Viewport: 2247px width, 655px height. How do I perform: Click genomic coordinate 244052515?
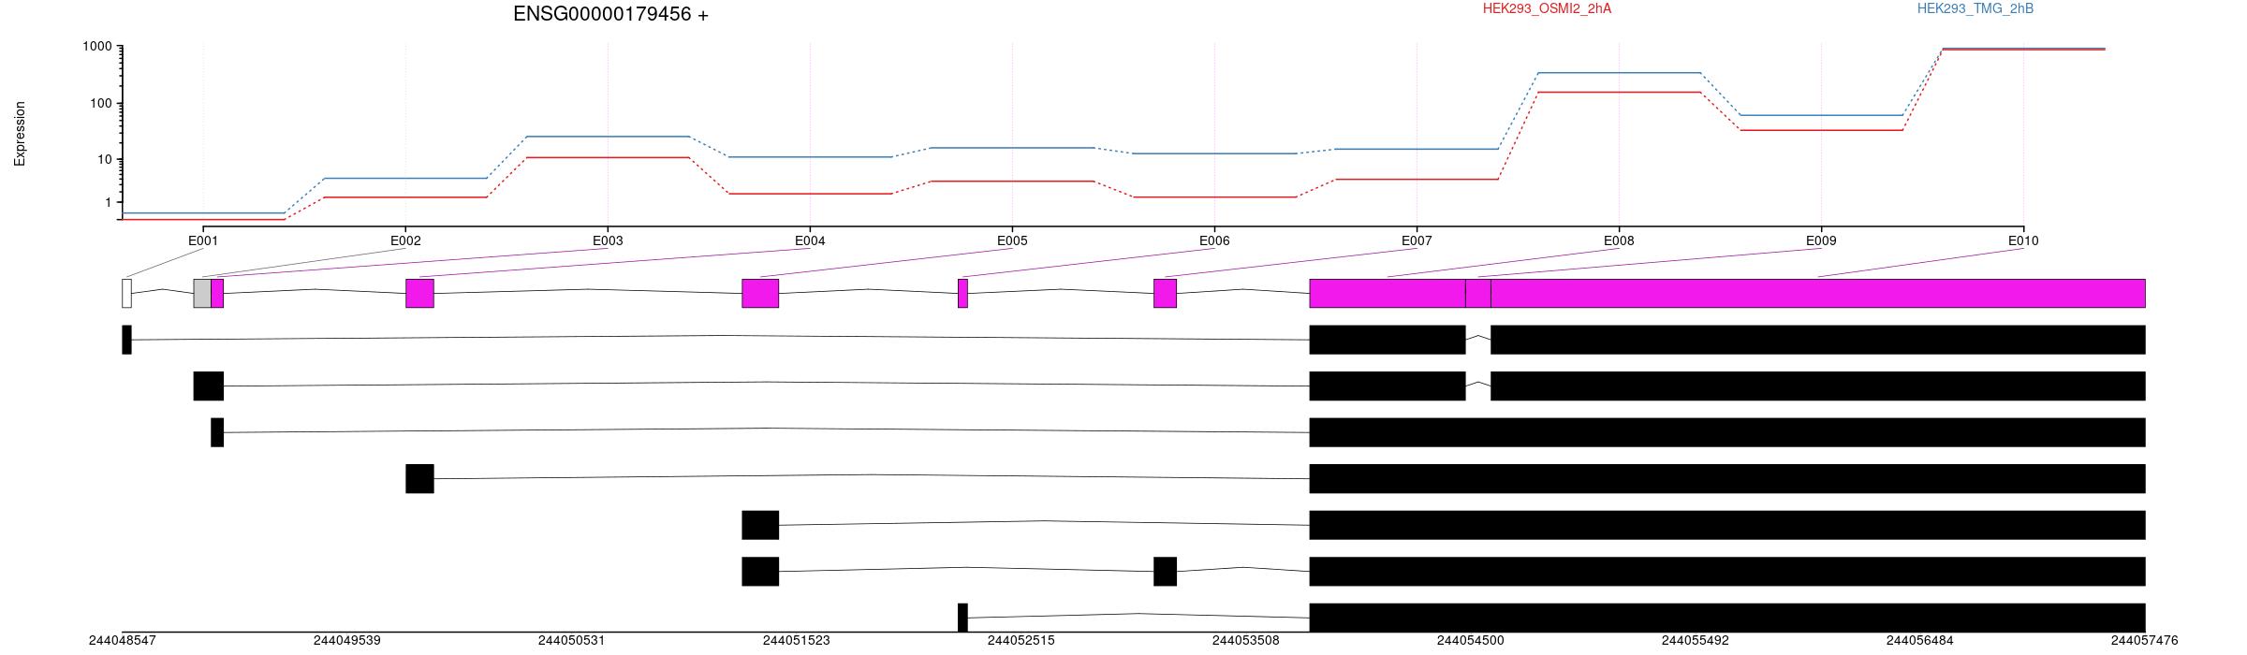(1021, 641)
